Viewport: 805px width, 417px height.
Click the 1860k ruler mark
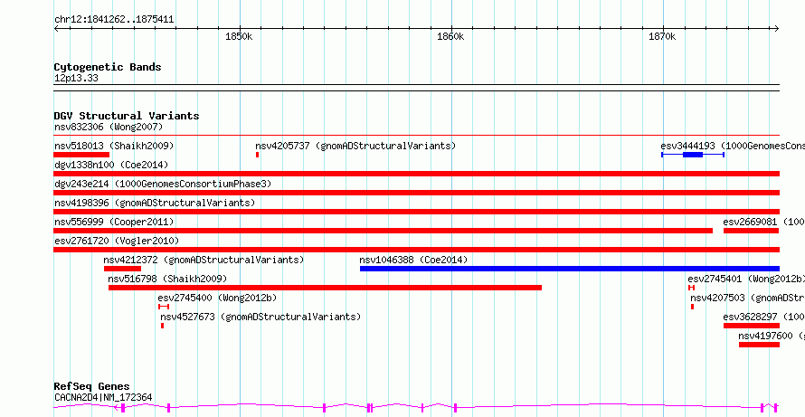point(450,37)
